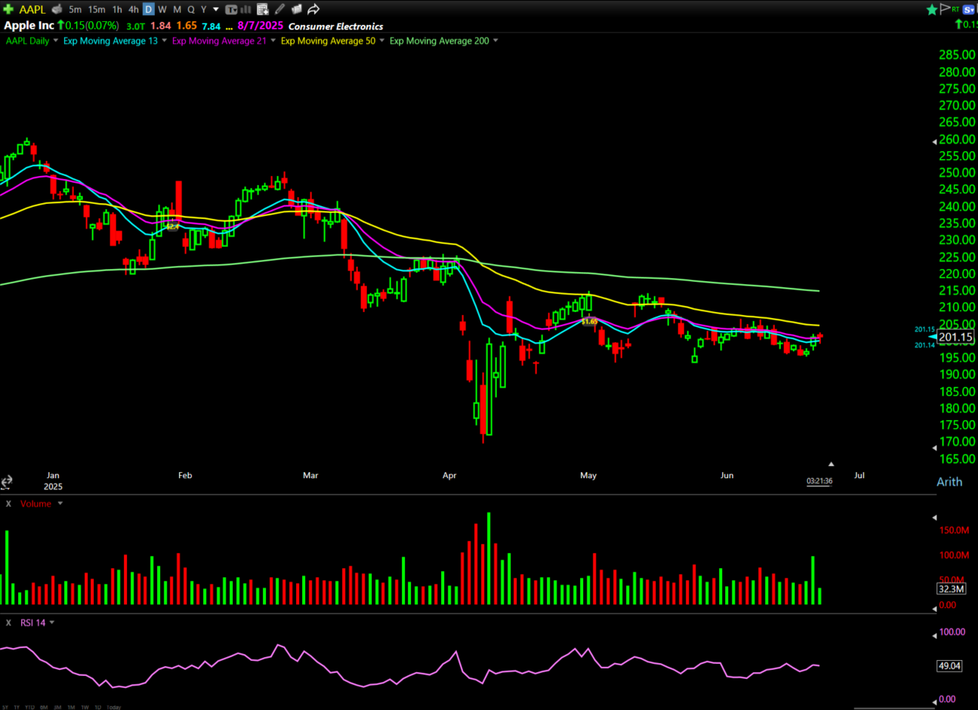978x710 pixels.
Task: Click the green up arrow beside 0.15(0.07%)
Action: [x=60, y=26]
